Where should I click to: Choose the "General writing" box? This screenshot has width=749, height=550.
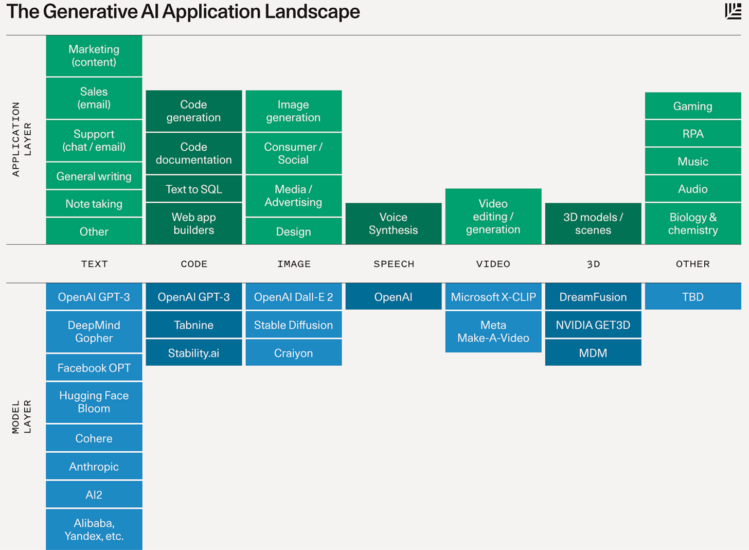[94, 176]
